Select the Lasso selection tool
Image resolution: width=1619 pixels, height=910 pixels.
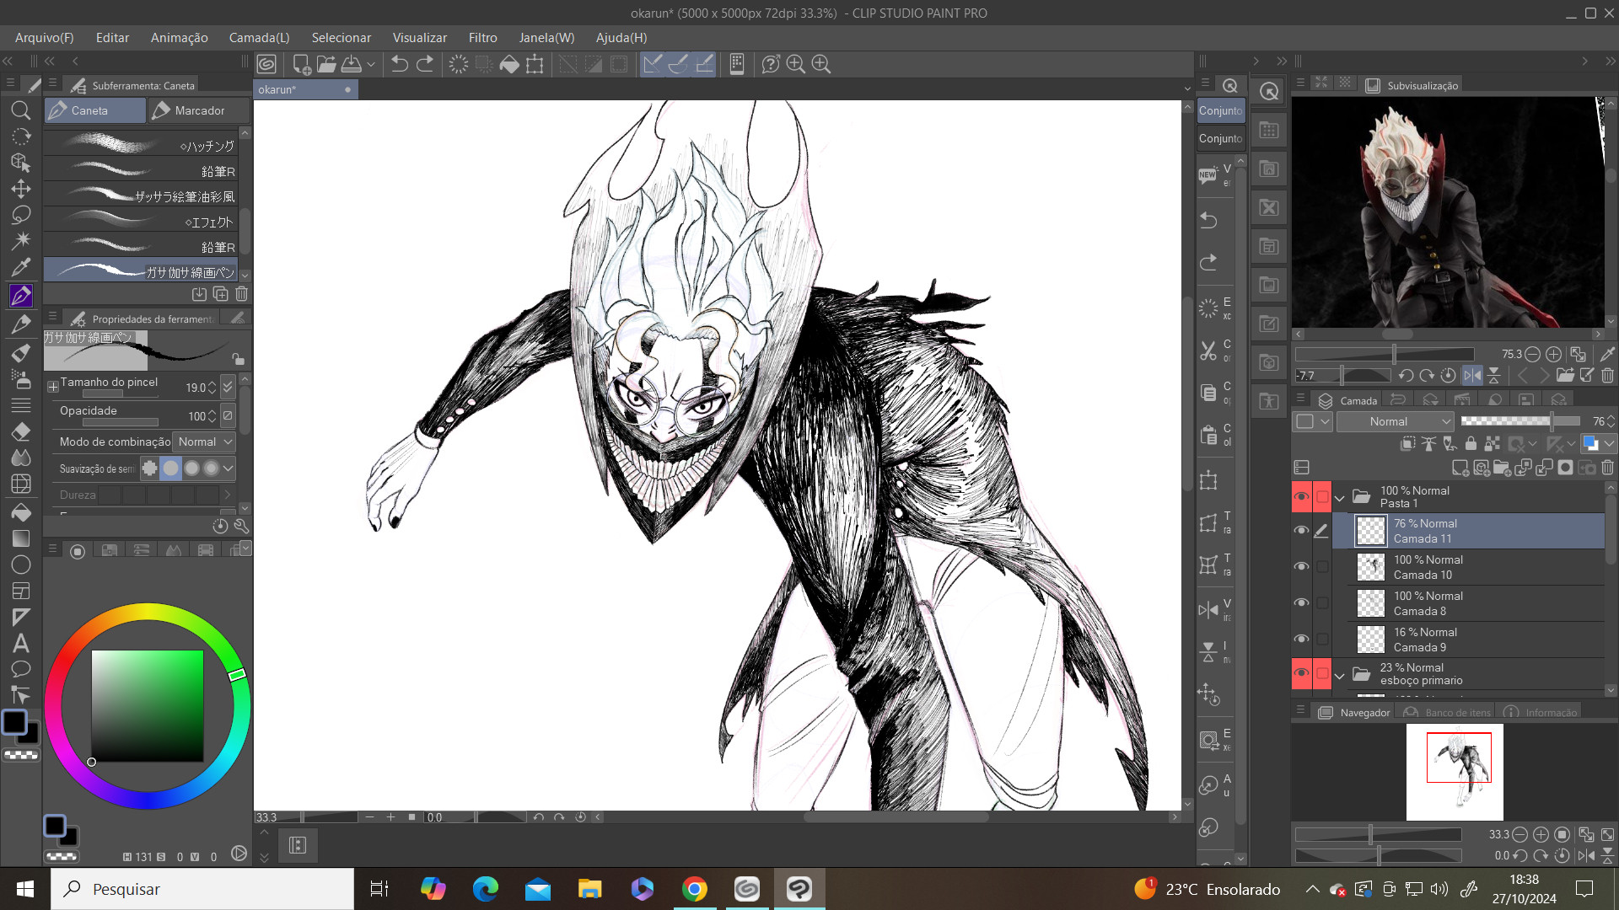[21, 215]
